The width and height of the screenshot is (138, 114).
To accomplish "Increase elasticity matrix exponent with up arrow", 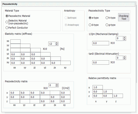I will pos(57,43).
